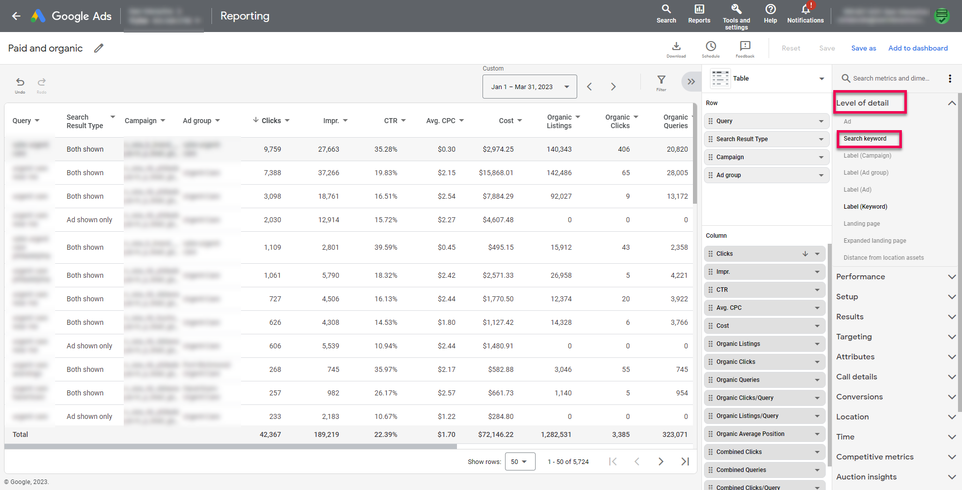Open the show rows count dropdown
This screenshot has width=962, height=490.
click(520, 461)
